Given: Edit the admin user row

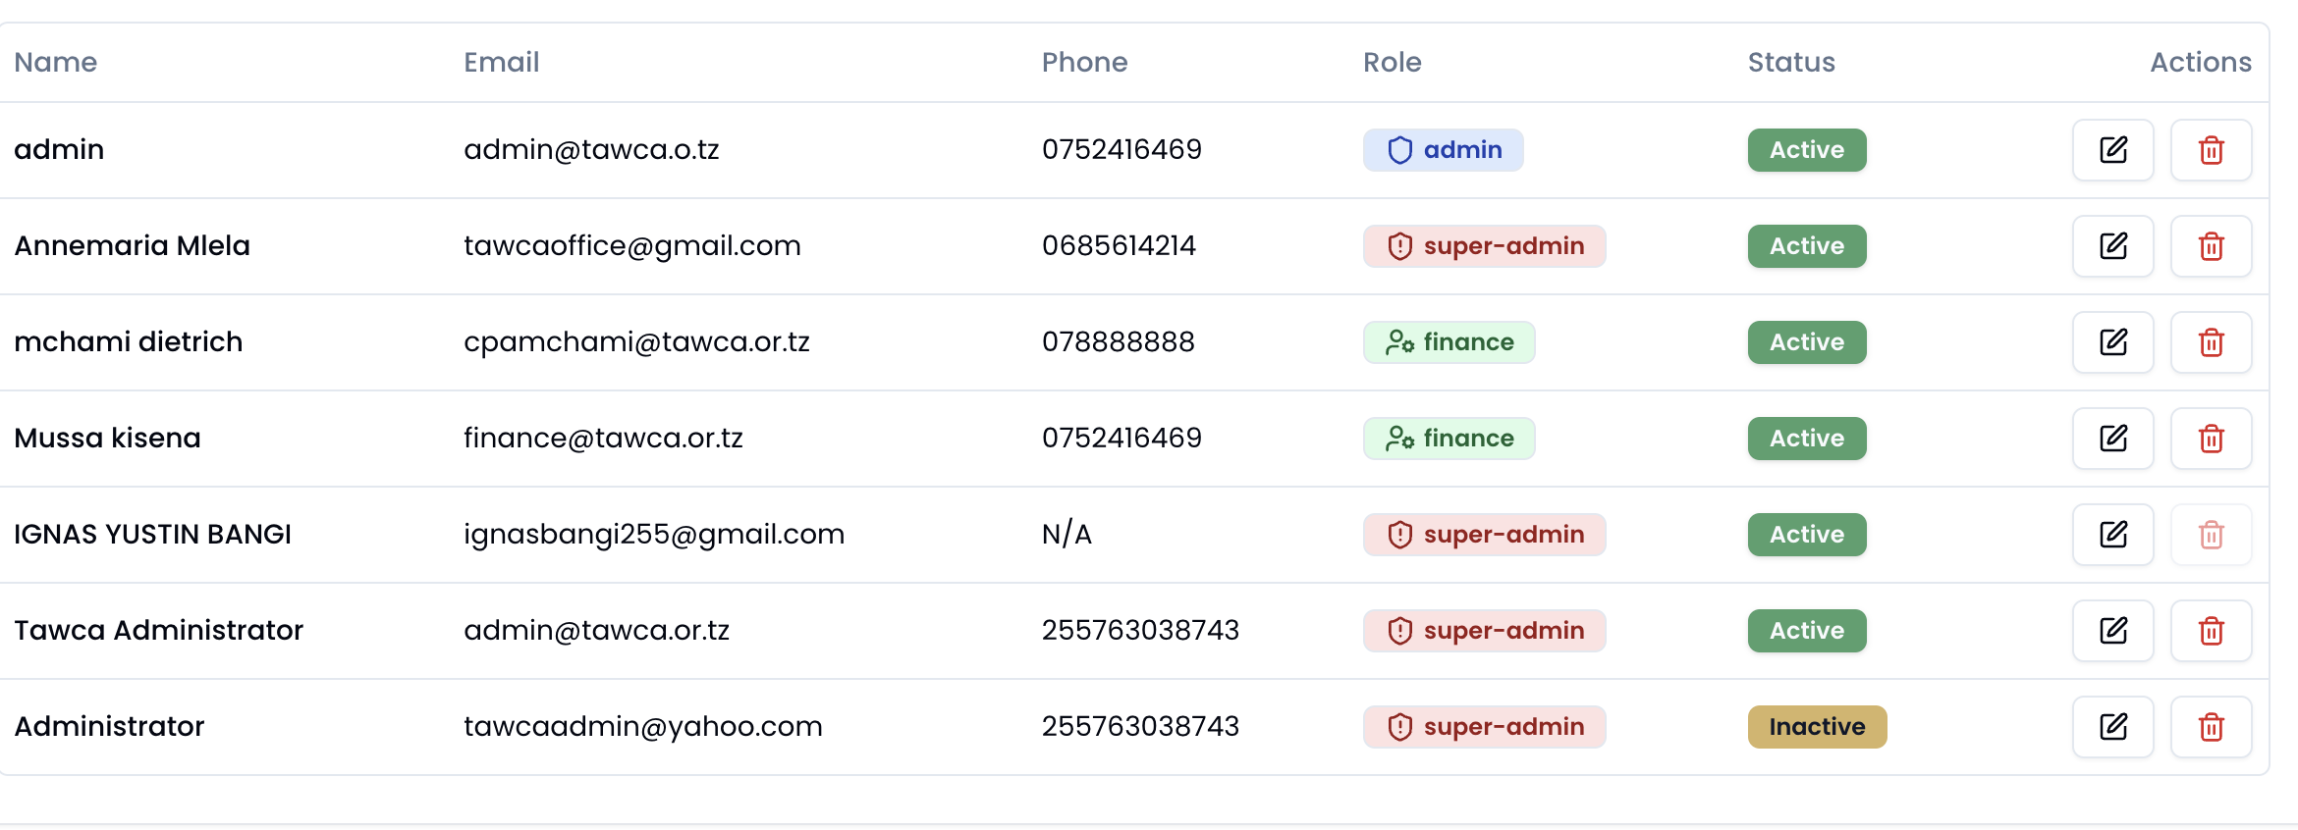Looking at the screenshot, I should (2112, 150).
